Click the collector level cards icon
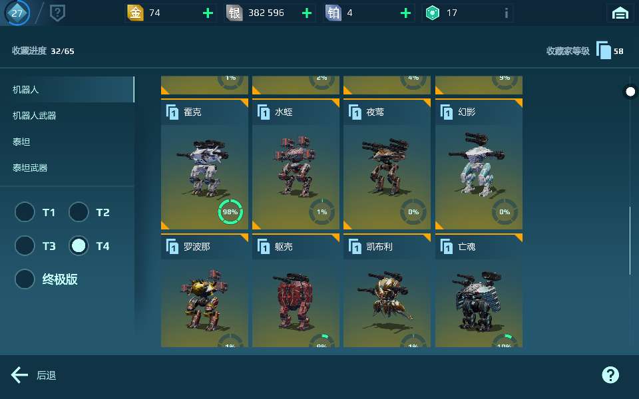The image size is (639, 399). [604, 51]
